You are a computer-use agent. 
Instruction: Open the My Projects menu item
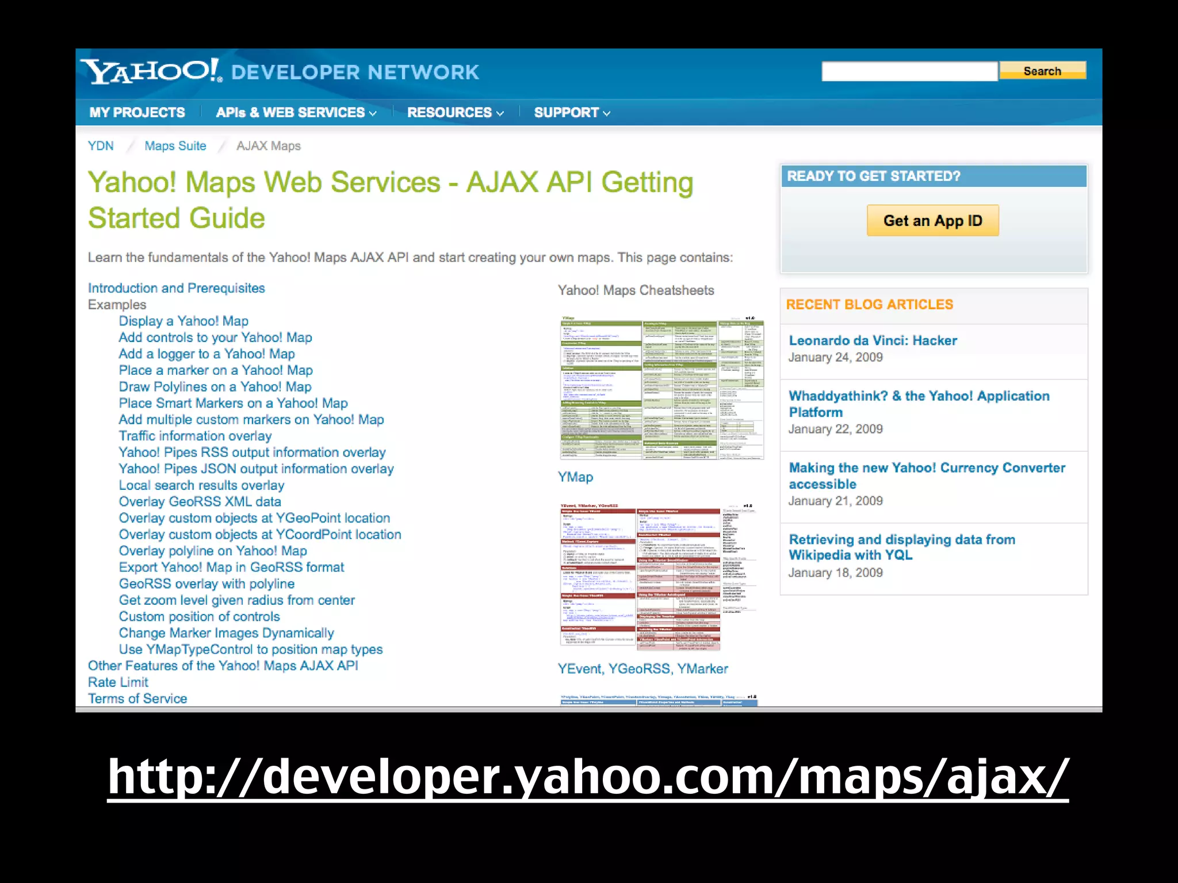pos(137,113)
